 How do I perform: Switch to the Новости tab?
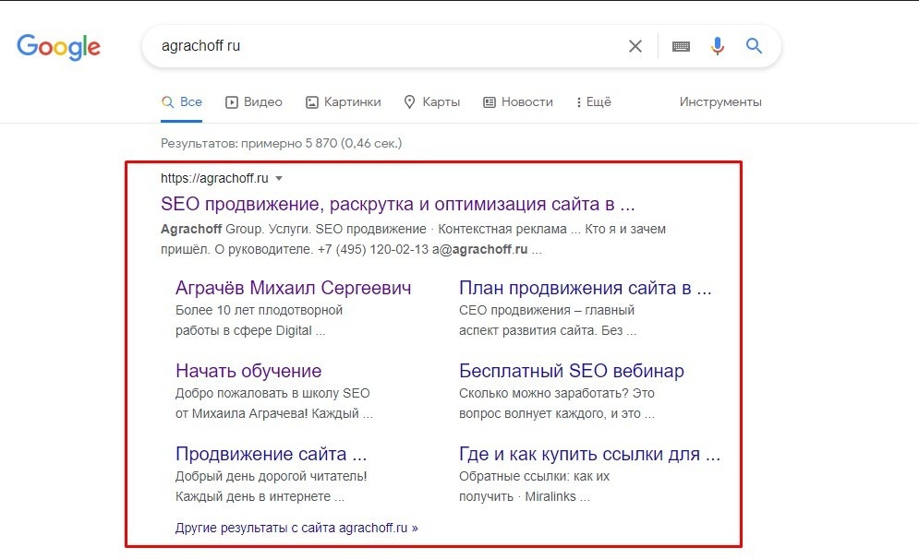pyautogui.click(x=526, y=101)
